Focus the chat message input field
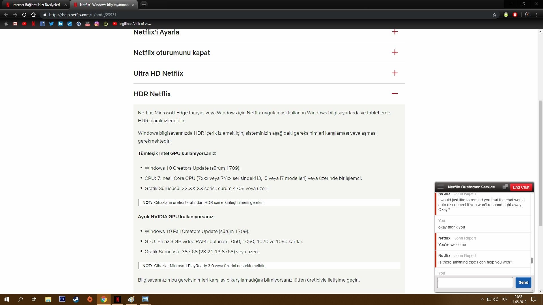This screenshot has width=543, height=305. [x=475, y=282]
